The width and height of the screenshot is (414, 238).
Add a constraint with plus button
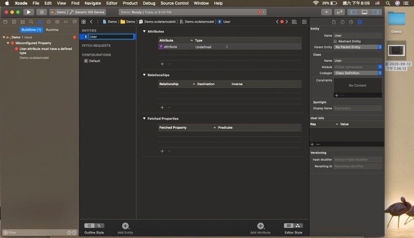pos(336,96)
